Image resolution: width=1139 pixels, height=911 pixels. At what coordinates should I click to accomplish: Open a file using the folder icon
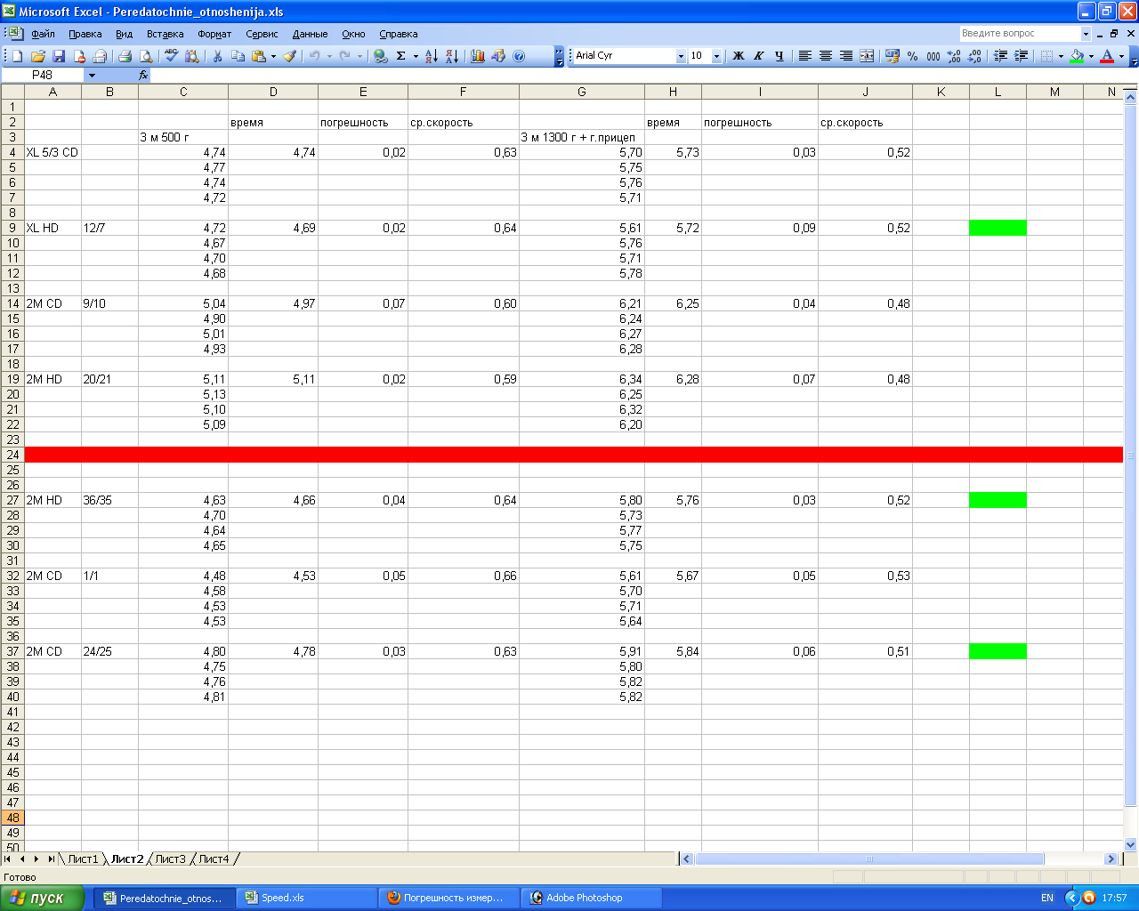(38, 56)
